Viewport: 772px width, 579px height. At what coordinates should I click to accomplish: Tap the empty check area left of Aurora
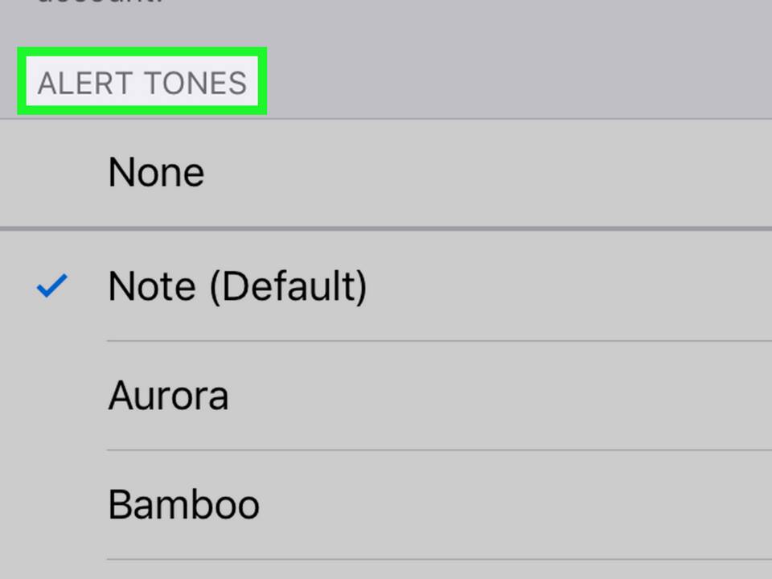click(52, 396)
